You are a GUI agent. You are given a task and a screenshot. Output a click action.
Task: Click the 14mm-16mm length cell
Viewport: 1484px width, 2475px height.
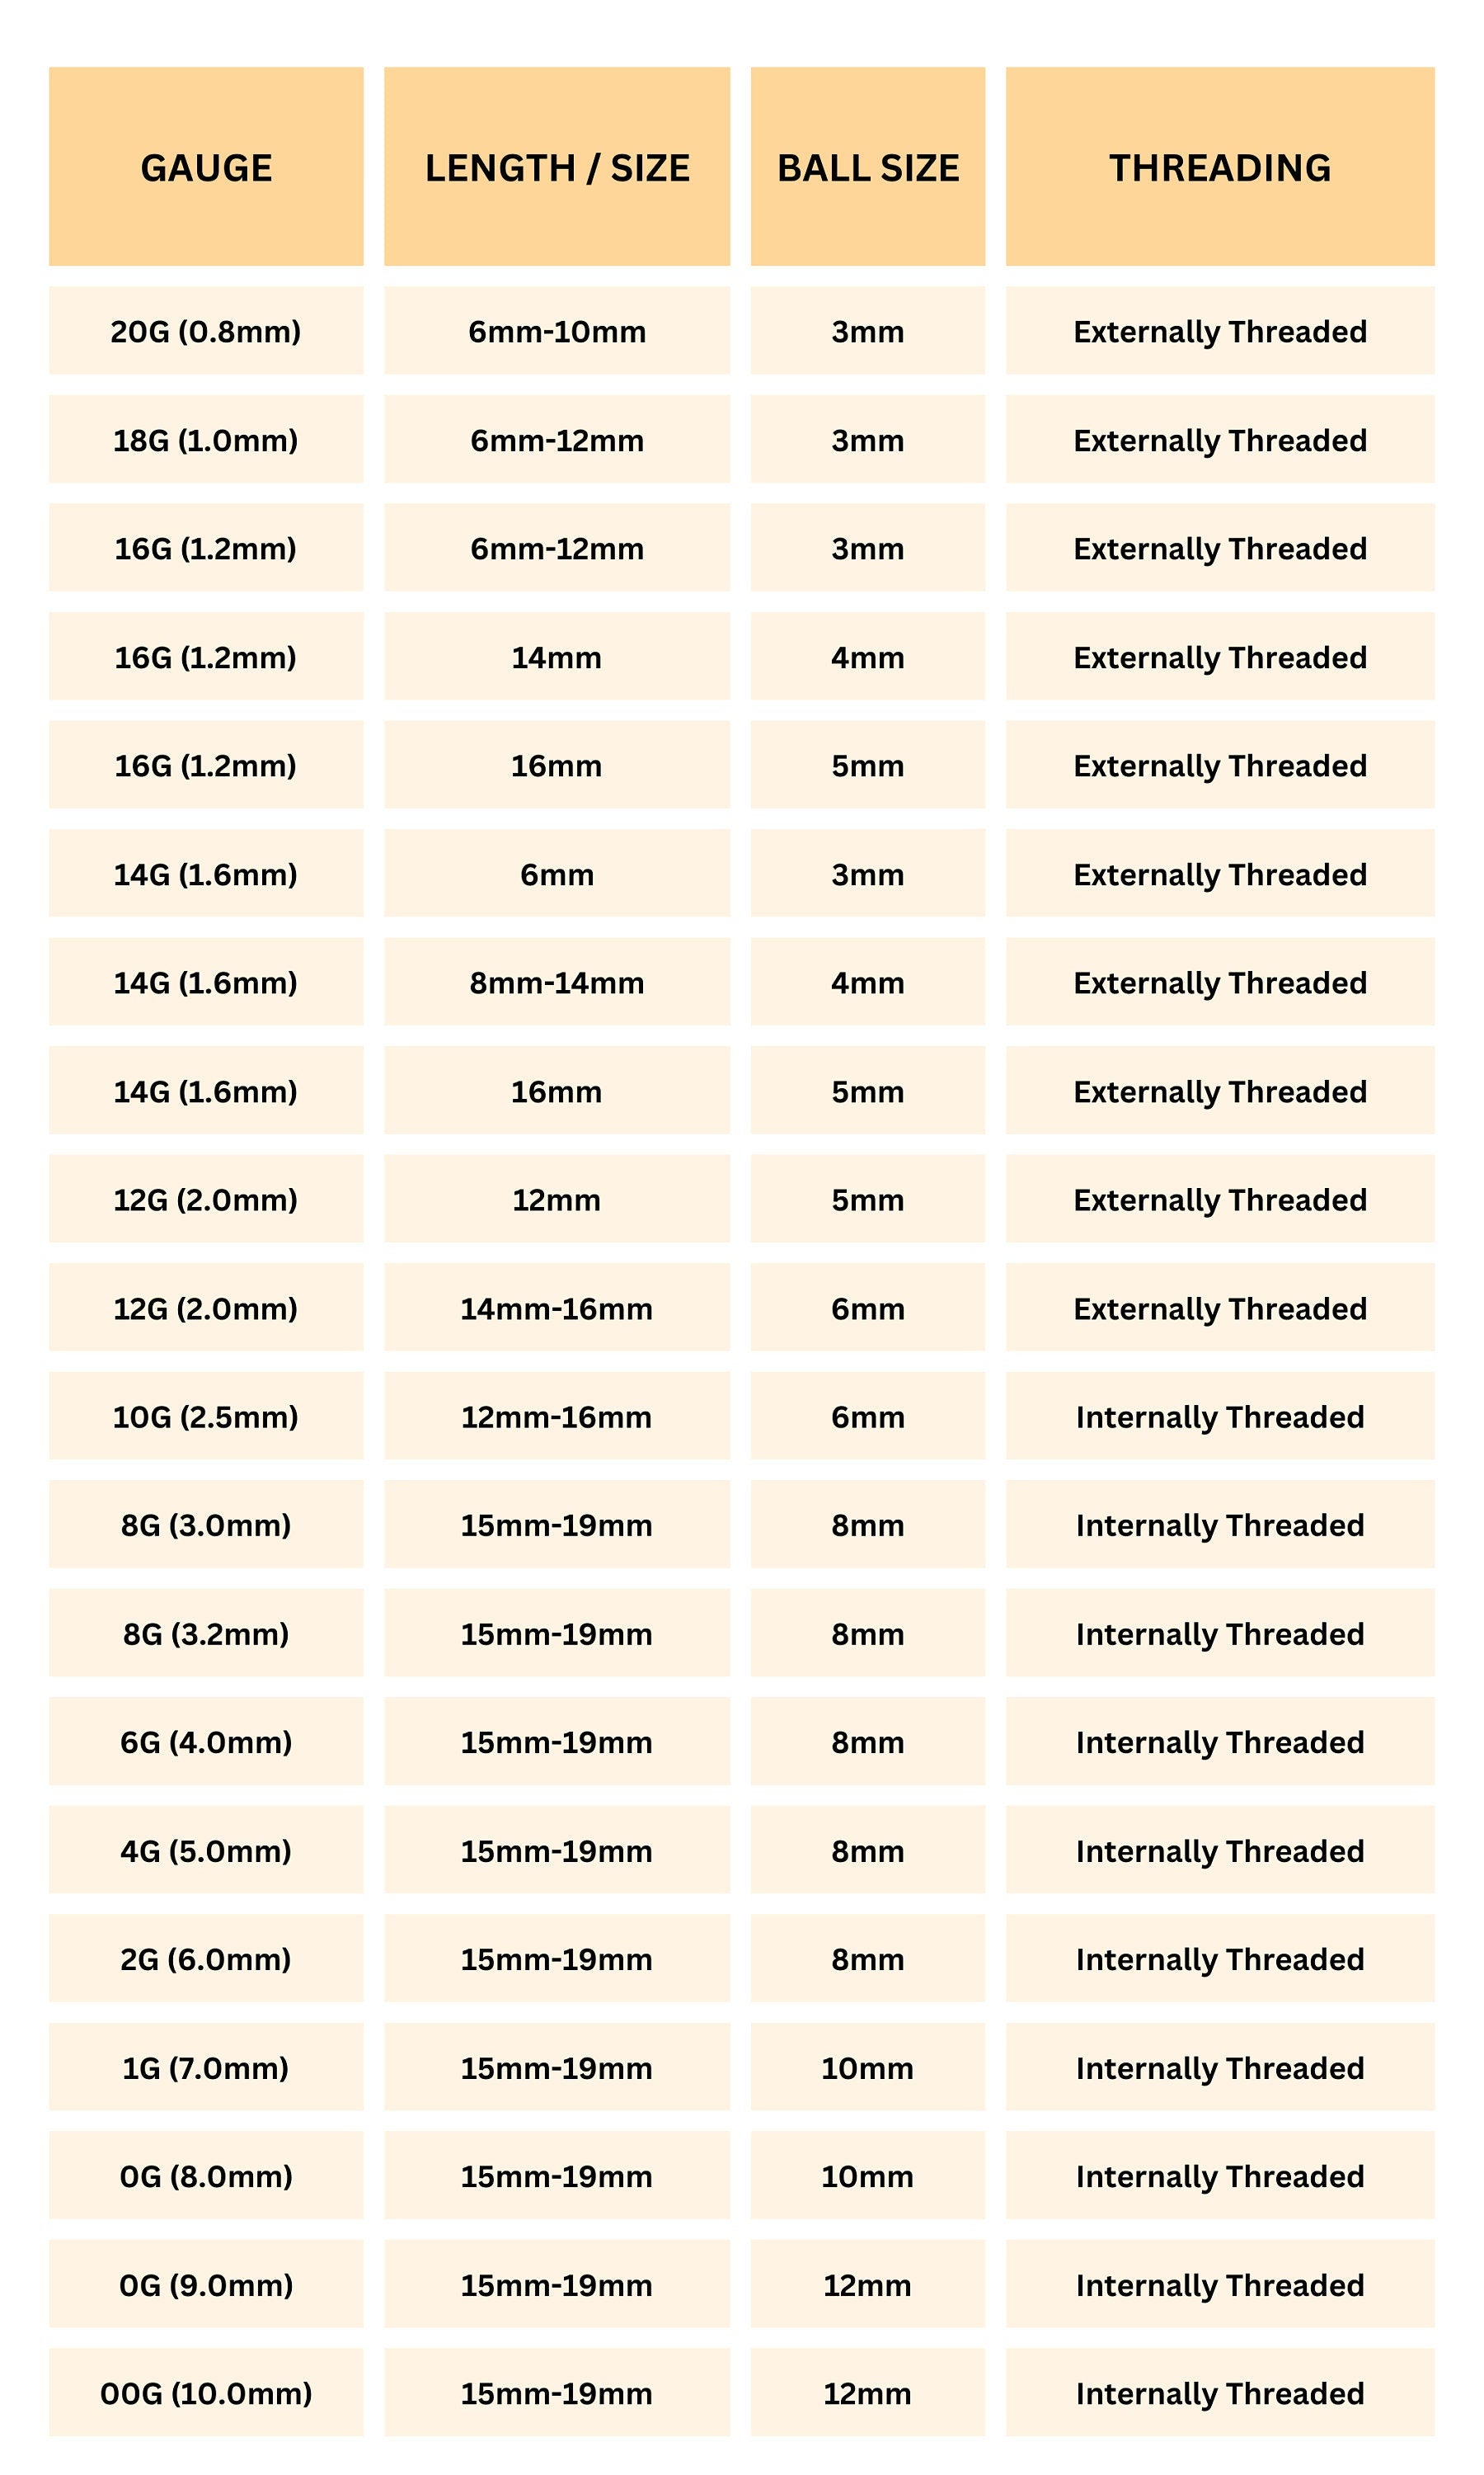(x=557, y=1308)
